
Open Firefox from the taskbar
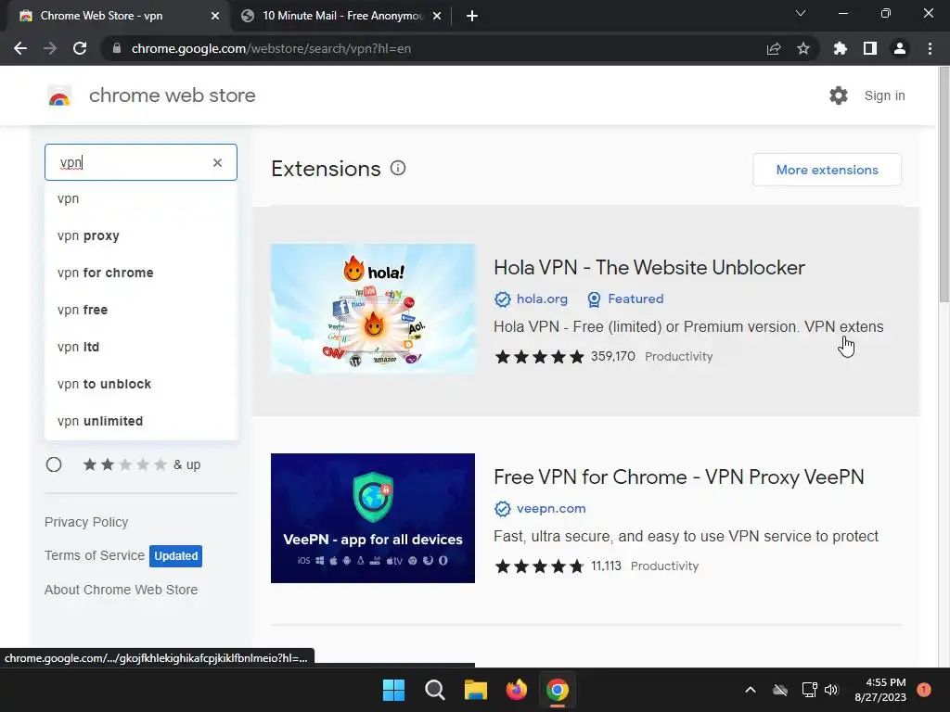(x=516, y=690)
